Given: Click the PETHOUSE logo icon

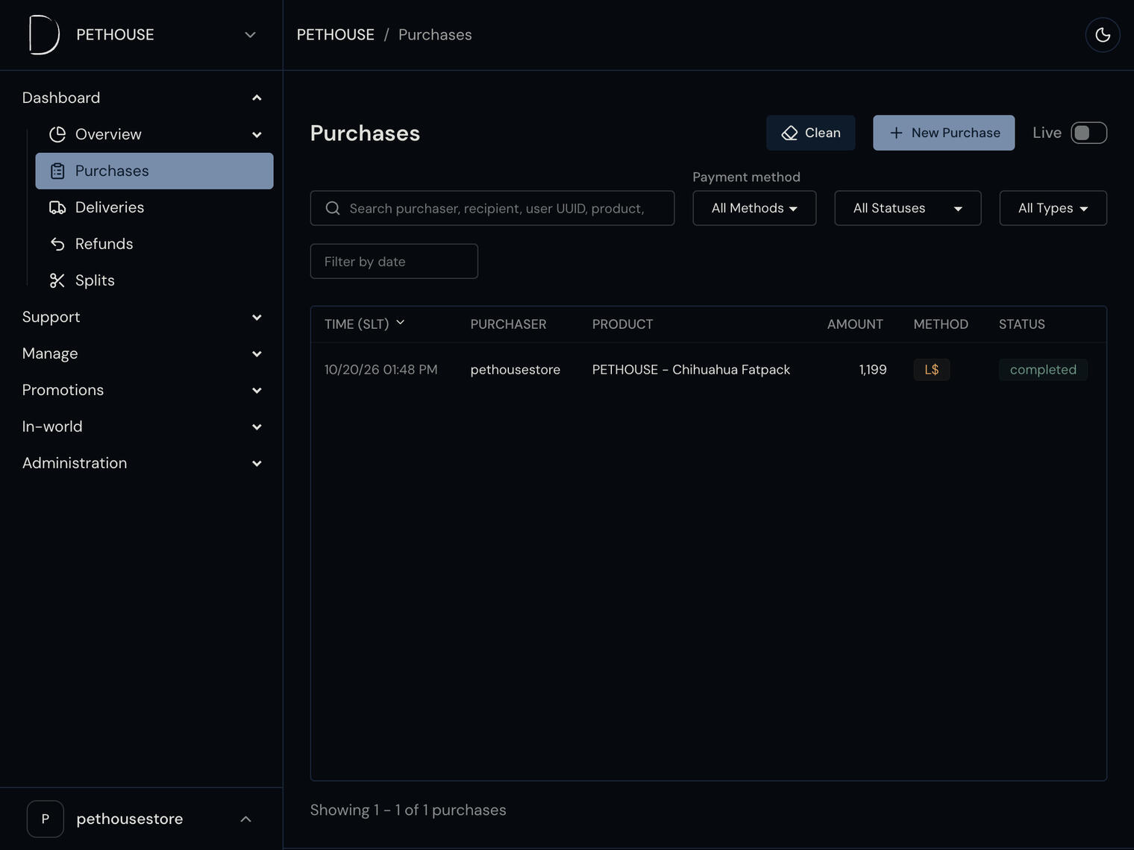Looking at the screenshot, I should click(x=44, y=35).
